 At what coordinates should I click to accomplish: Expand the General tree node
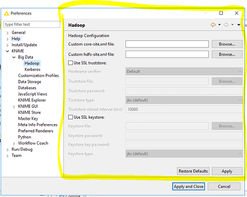pyautogui.click(x=7, y=33)
